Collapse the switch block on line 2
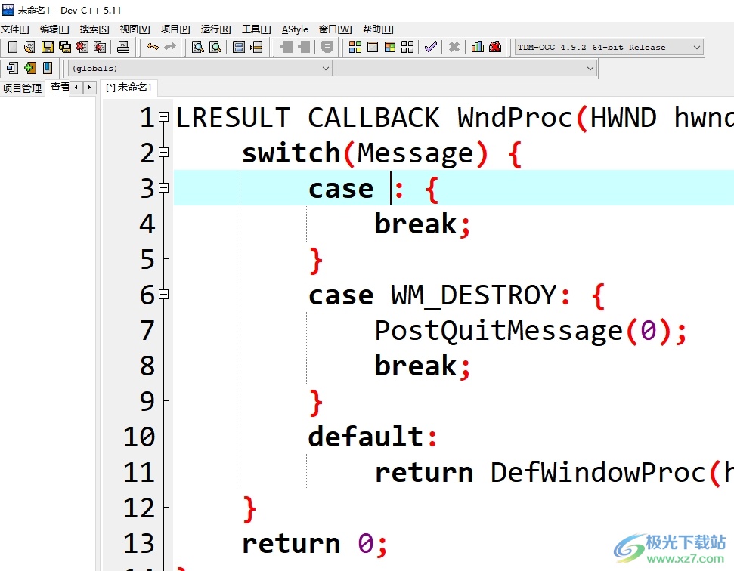This screenshot has height=571, width=734. tap(164, 153)
